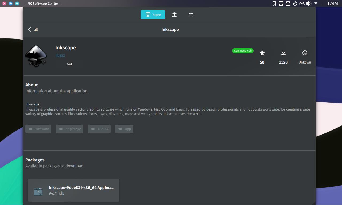Click the star rating icon
This screenshot has width=342, height=205.
[x=262, y=53]
